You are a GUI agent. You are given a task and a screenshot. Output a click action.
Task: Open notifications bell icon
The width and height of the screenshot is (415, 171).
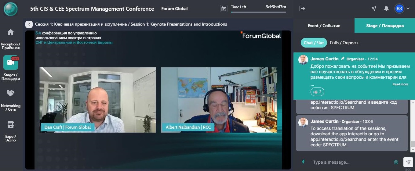click(x=386, y=9)
